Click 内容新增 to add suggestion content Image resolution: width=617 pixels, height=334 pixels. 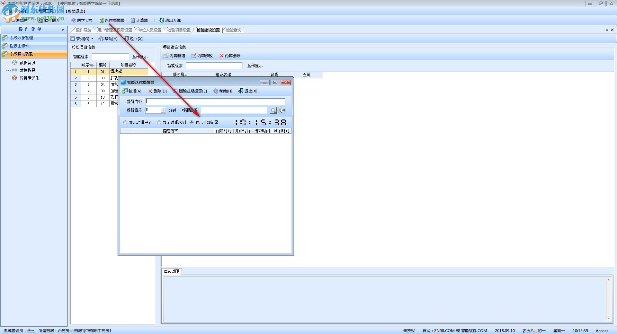pos(174,56)
